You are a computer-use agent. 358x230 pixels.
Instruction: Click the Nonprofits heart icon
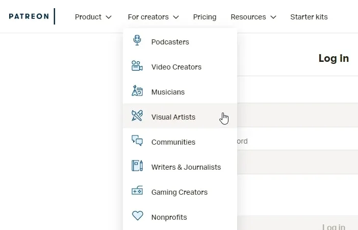tap(137, 216)
